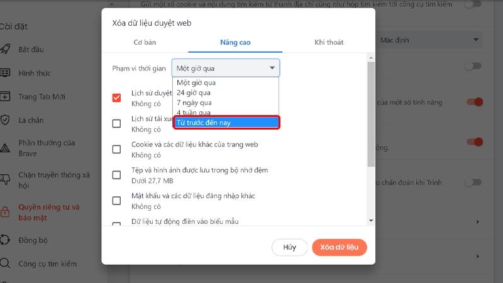
Task: Expand the settings row arrow above Xóa dữ liệu
Action: click(x=478, y=222)
